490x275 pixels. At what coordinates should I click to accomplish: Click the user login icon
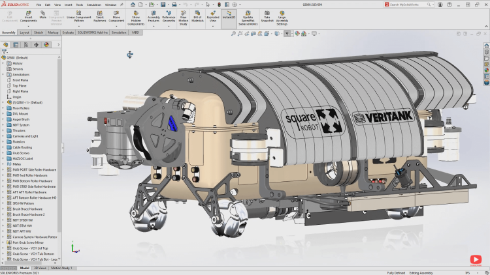tap(440, 5)
